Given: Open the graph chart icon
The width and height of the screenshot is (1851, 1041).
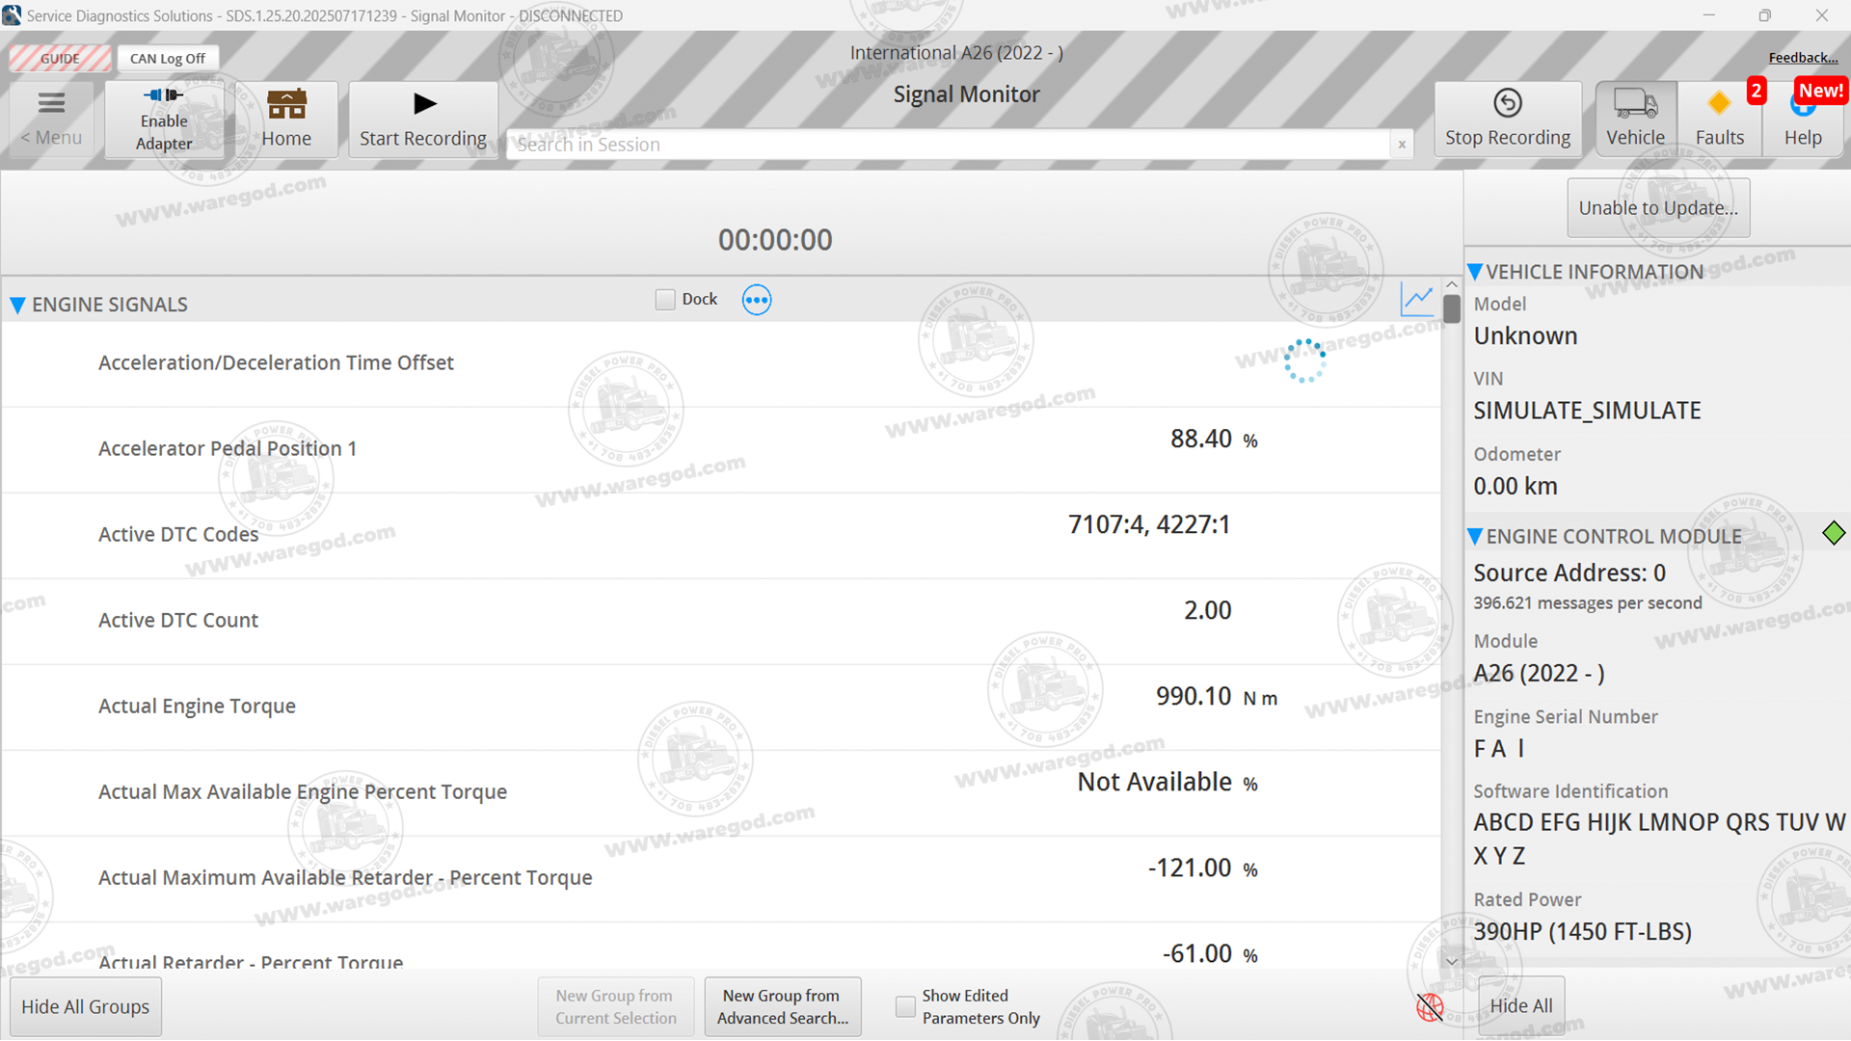Looking at the screenshot, I should click(1417, 300).
